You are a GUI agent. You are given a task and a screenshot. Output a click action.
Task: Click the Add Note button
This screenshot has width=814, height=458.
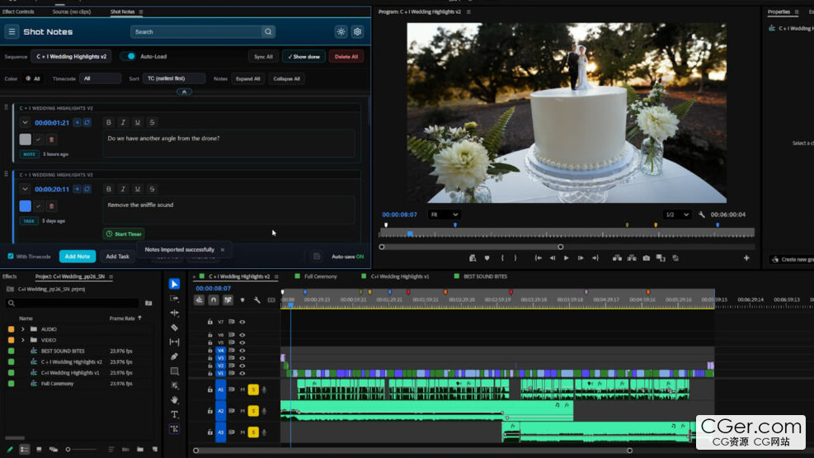pos(78,257)
